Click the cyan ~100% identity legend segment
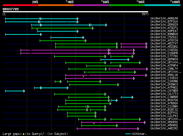The image size is (183, 136). (x=163, y=5)
